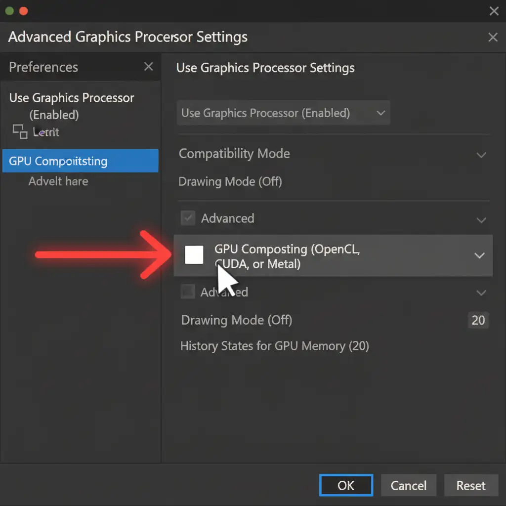Screen dimensions: 506x506
Task: Click the red window control dot
Action: (x=23, y=11)
